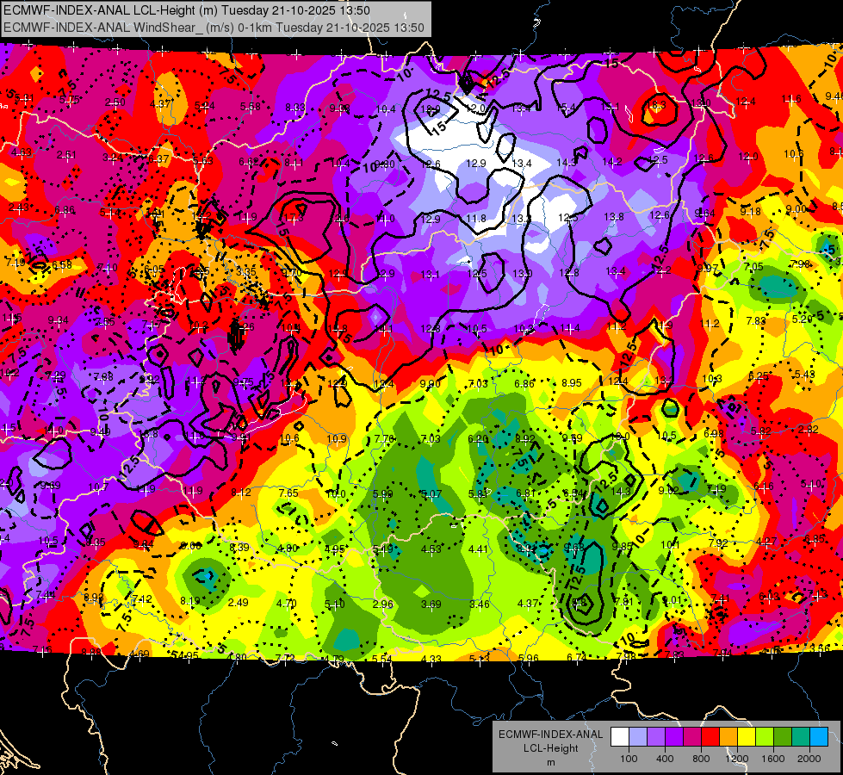The height and width of the screenshot is (775, 843).
Task: Click the grid value 2.51
Action: [x=66, y=155]
